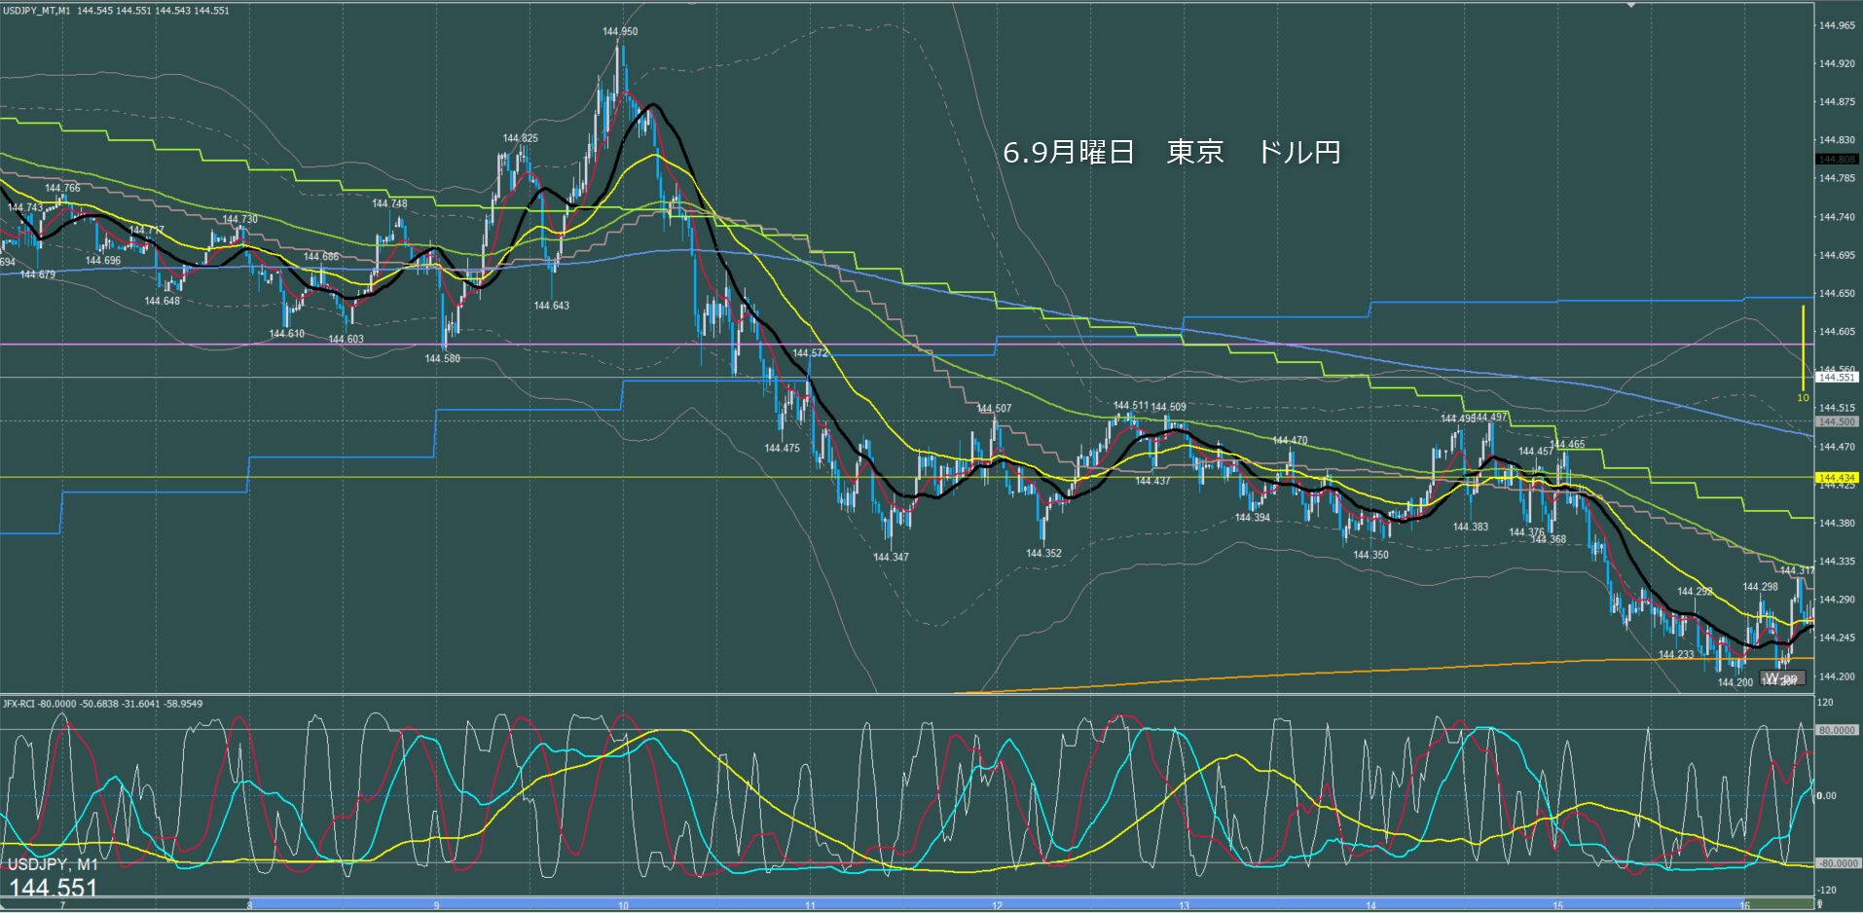
Task: Click the 144.233 price label
Action: tap(1676, 654)
